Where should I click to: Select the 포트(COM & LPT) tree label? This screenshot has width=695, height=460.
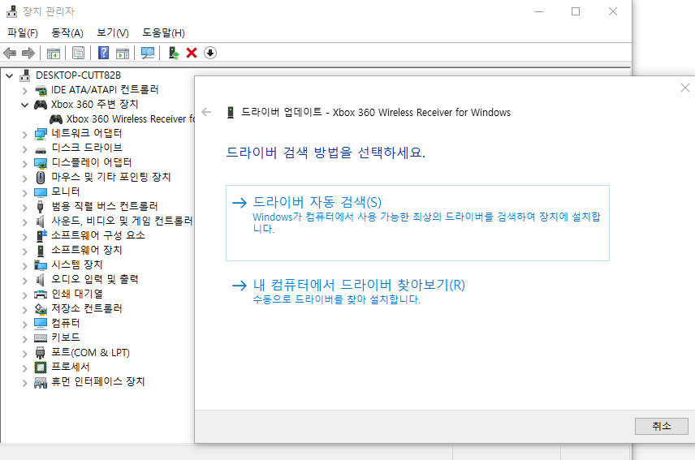[90, 352]
